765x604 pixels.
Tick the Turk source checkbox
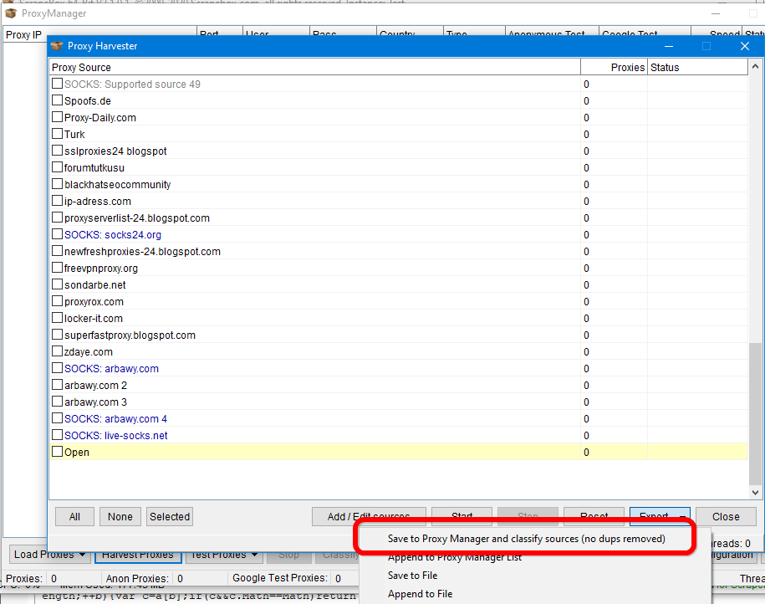(57, 134)
